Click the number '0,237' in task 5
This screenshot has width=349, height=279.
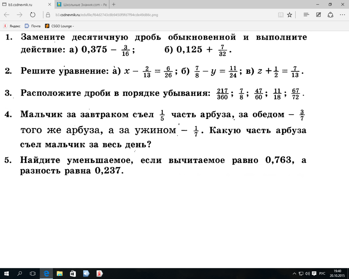point(108,171)
